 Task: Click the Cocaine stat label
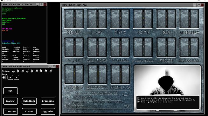(x=26, y=55)
